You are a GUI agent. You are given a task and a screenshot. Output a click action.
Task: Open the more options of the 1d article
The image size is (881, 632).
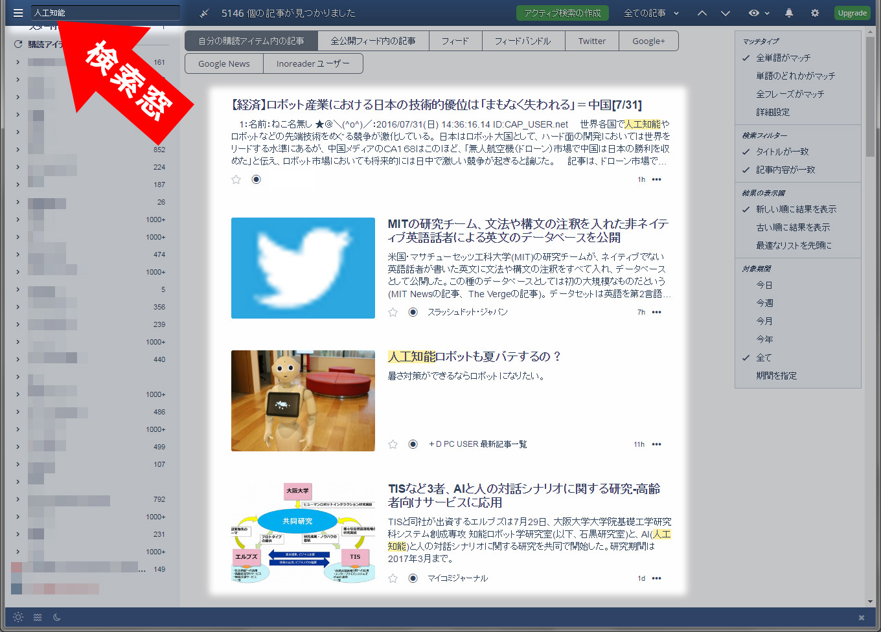[657, 578]
